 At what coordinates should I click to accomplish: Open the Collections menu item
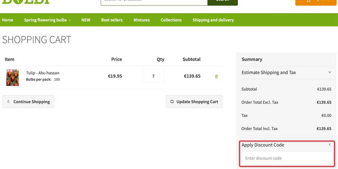click(171, 20)
